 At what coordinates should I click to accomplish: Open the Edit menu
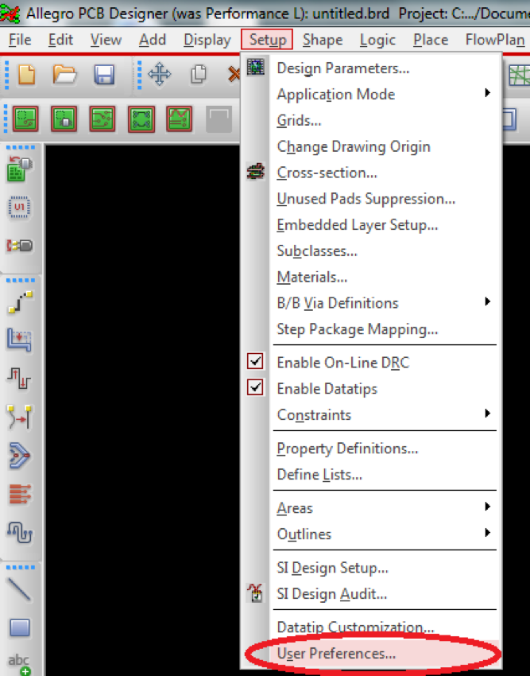click(60, 40)
